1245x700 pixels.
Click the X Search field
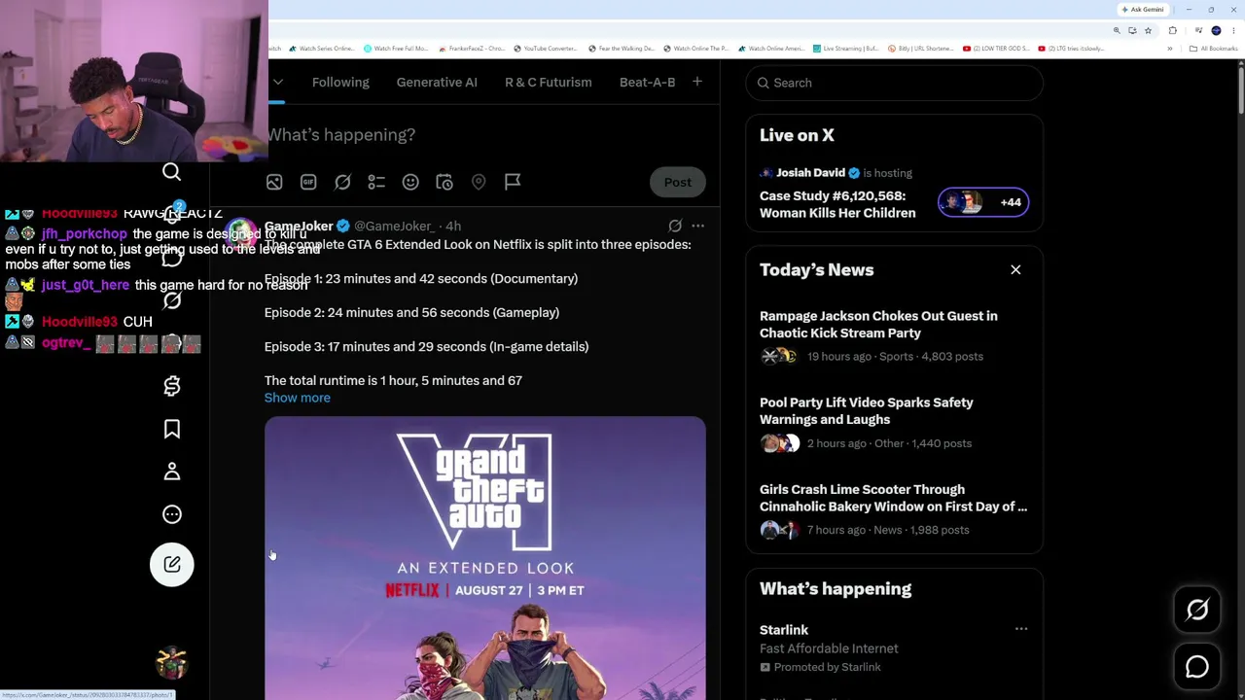pos(894,83)
